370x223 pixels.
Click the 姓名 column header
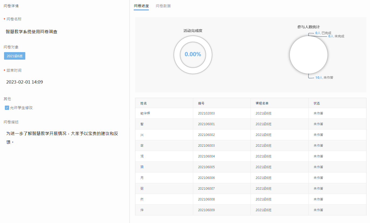tap(143, 103)
